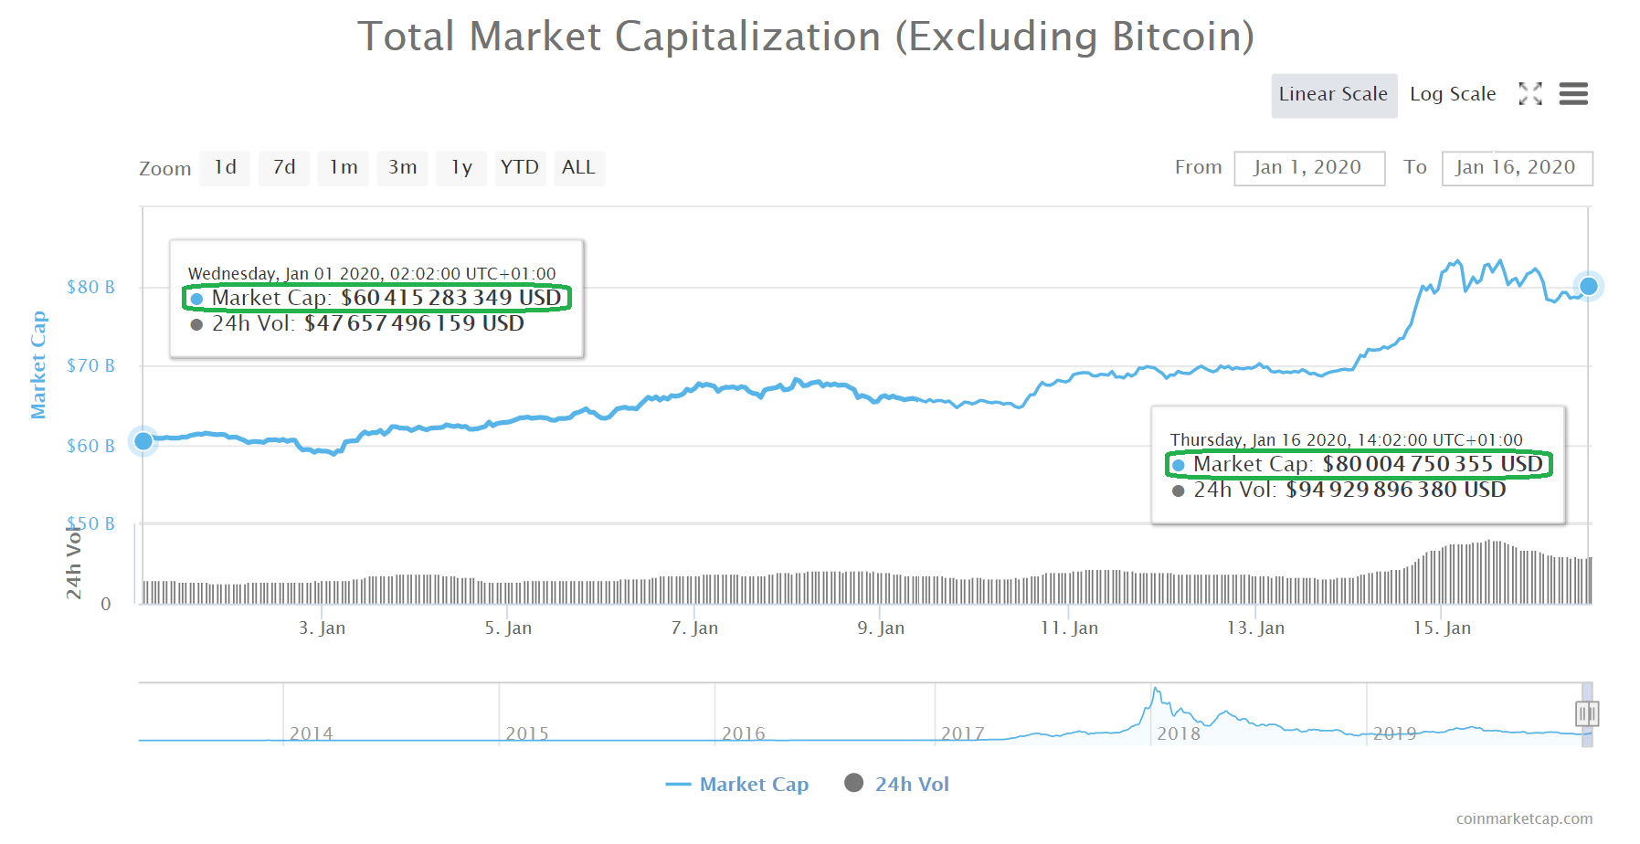
Task: Choose the YTD zoom range
Action: pos(520,168)
